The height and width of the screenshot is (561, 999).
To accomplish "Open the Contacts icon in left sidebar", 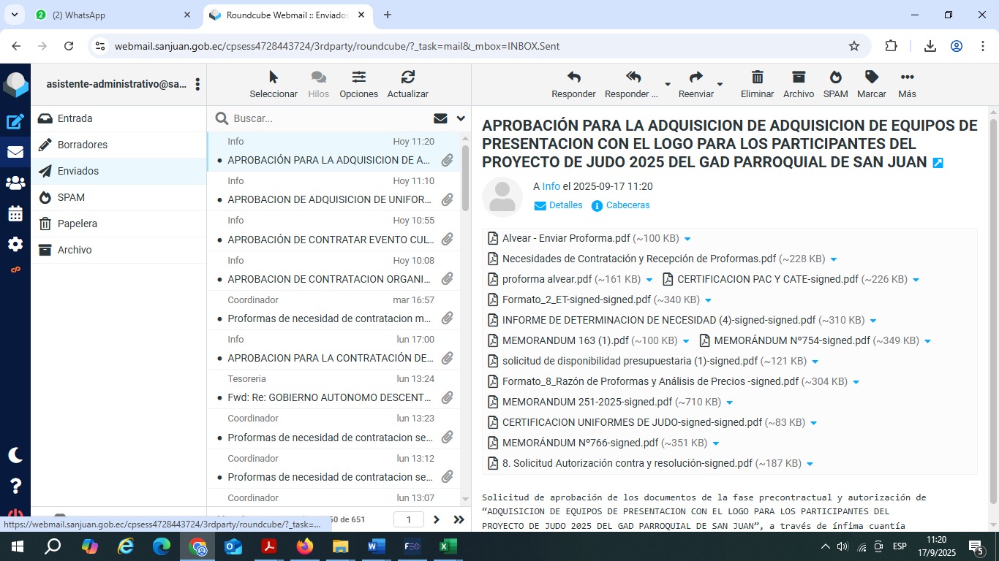I will pyautogui.click(x=15, y=183).
